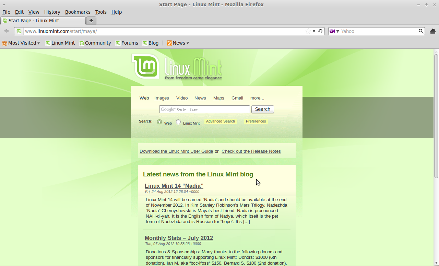Open the Linux Mint 14 "Nadia" article
Viewport: 439px width, 266px height.
click(174, 186)
